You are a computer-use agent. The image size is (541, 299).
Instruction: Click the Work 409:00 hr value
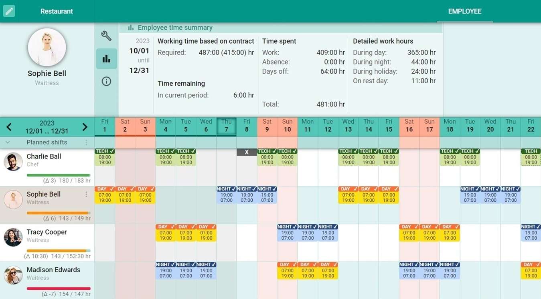[x=330, y=52]
